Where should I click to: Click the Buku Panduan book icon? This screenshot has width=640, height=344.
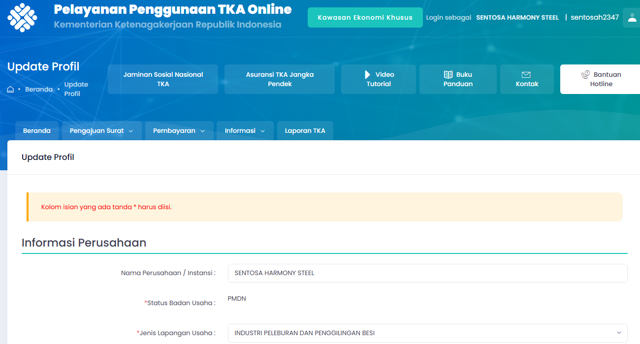click(448, 75)
